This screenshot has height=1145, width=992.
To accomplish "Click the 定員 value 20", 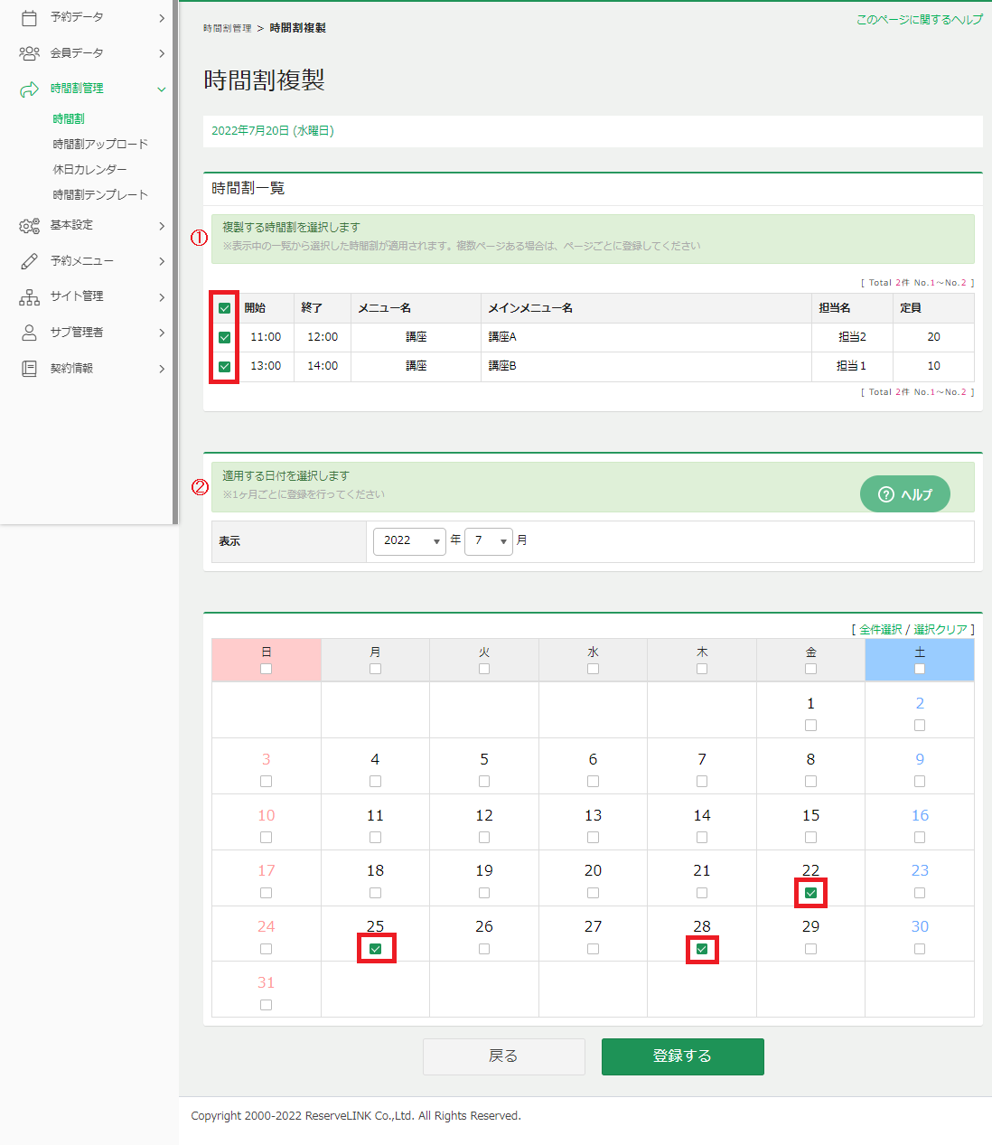I will 933,337.
